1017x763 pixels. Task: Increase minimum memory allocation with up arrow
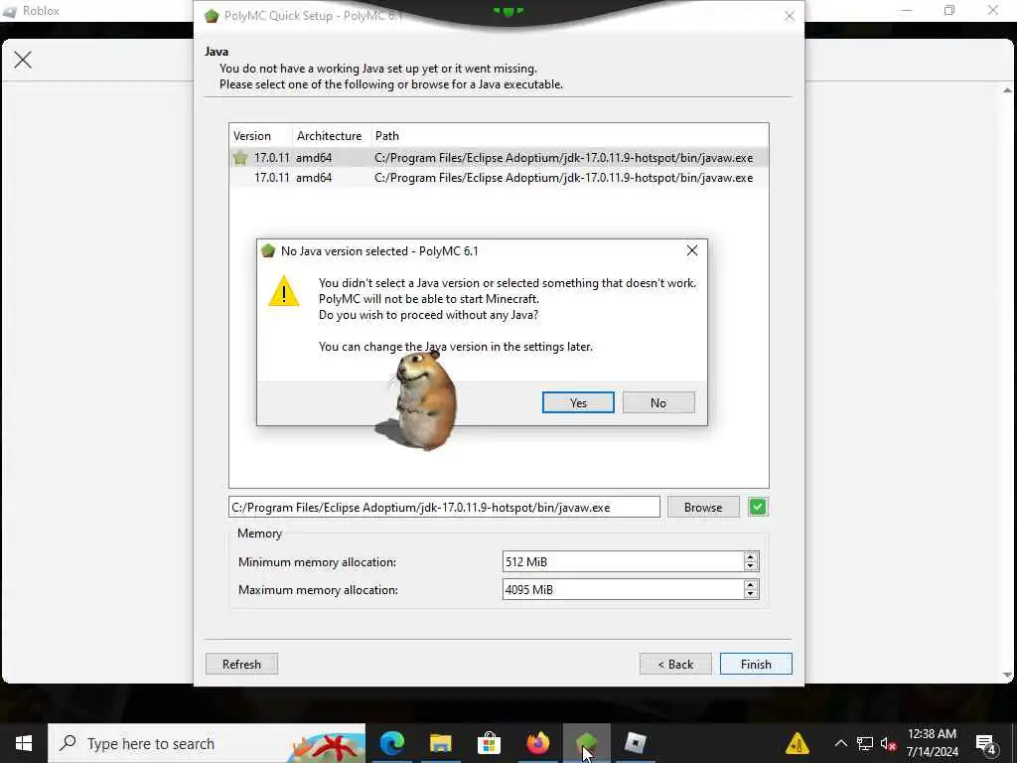click(x=751, y=556)
